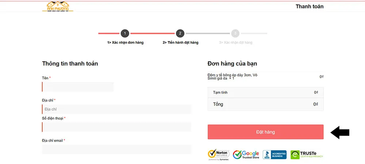The height and width of the screenshot is (164, 365).
Task: Click the Google Trusted Store badge
Action: point(246,155)
